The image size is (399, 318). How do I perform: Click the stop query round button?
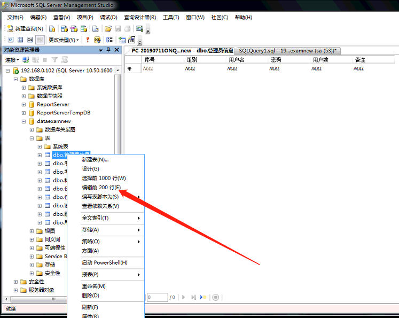215,297
